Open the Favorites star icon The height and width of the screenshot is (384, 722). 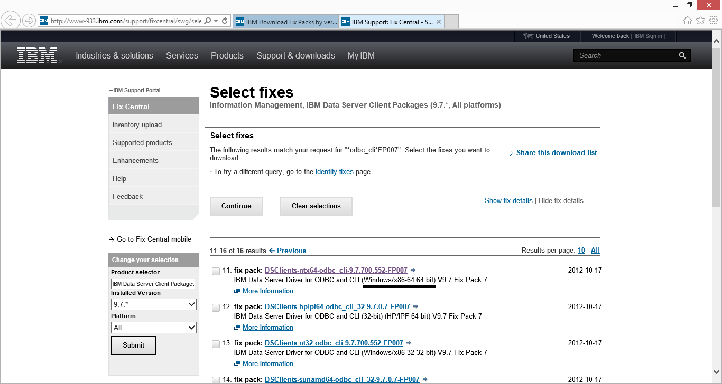pyautogui.click(x=701, y=21)
